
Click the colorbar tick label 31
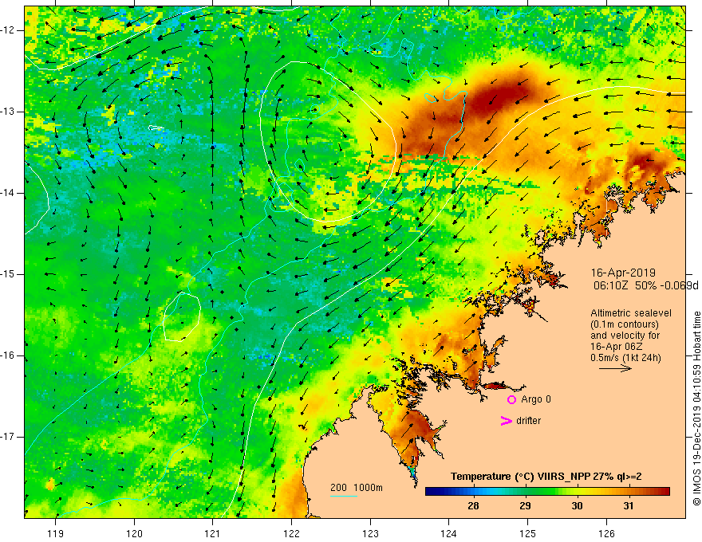[x=629, y=506]
